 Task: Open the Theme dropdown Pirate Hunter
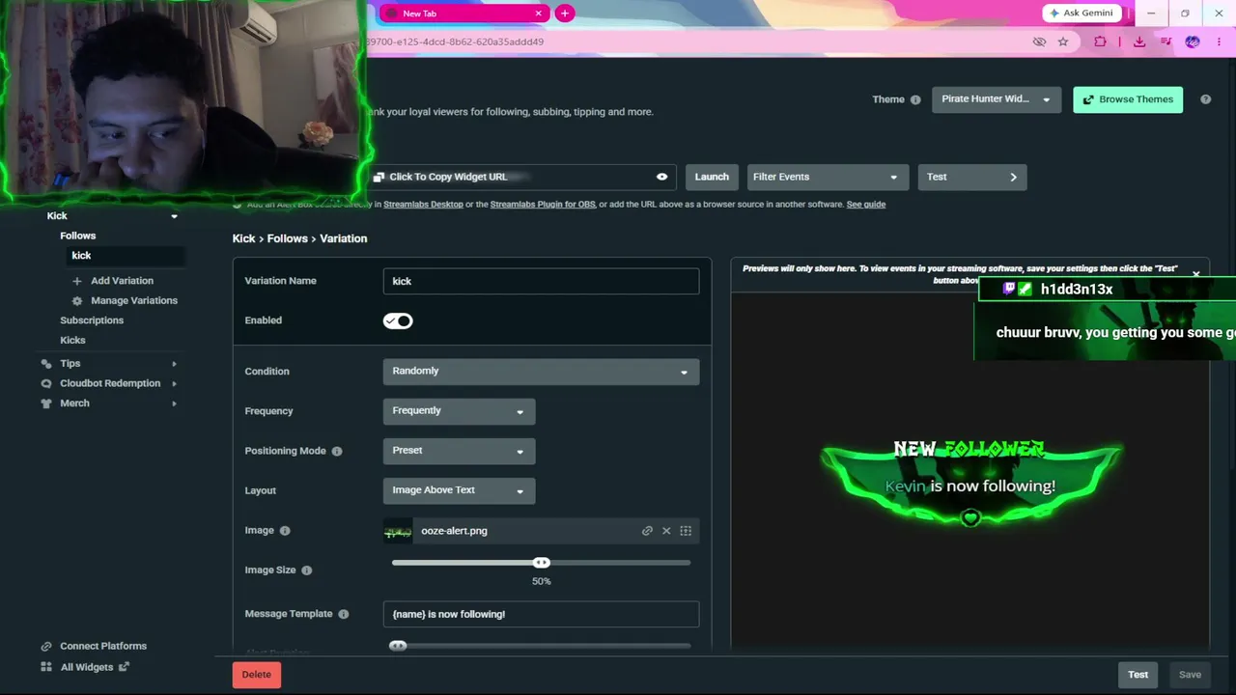[997, 99]
